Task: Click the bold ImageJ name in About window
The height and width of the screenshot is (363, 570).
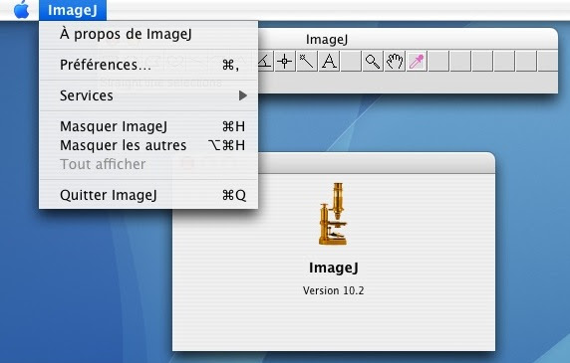Action: (334, 268)
